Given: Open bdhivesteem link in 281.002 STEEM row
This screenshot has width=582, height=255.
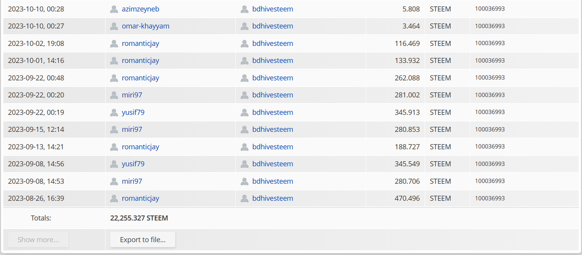Looking at the screenshot, I should (x=273, y=95).
